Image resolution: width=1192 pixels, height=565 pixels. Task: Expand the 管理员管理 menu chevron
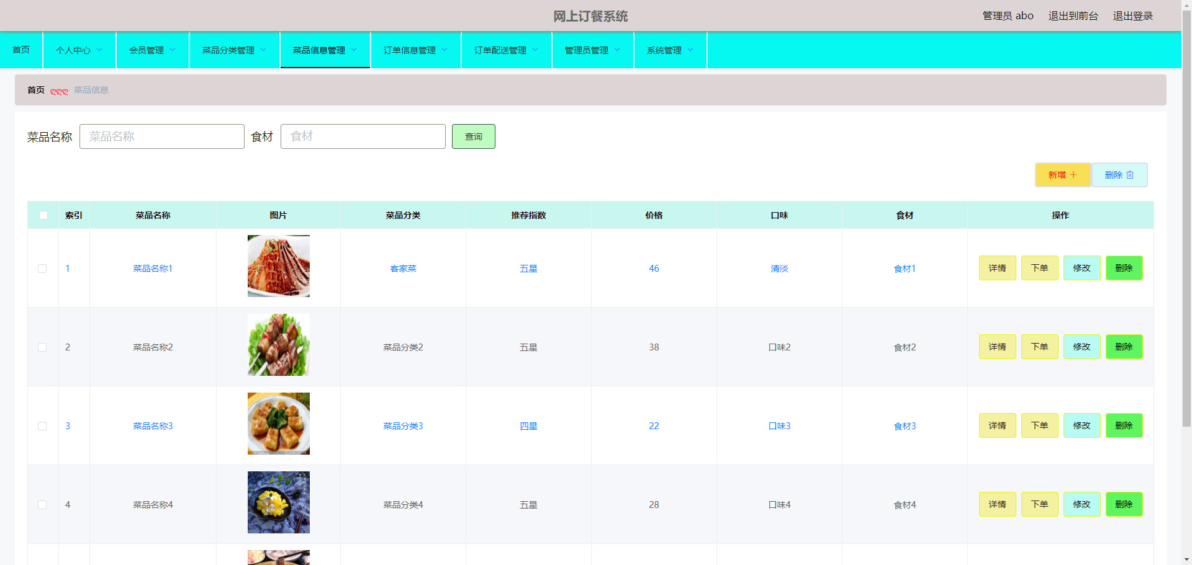(x=617, y=50)
